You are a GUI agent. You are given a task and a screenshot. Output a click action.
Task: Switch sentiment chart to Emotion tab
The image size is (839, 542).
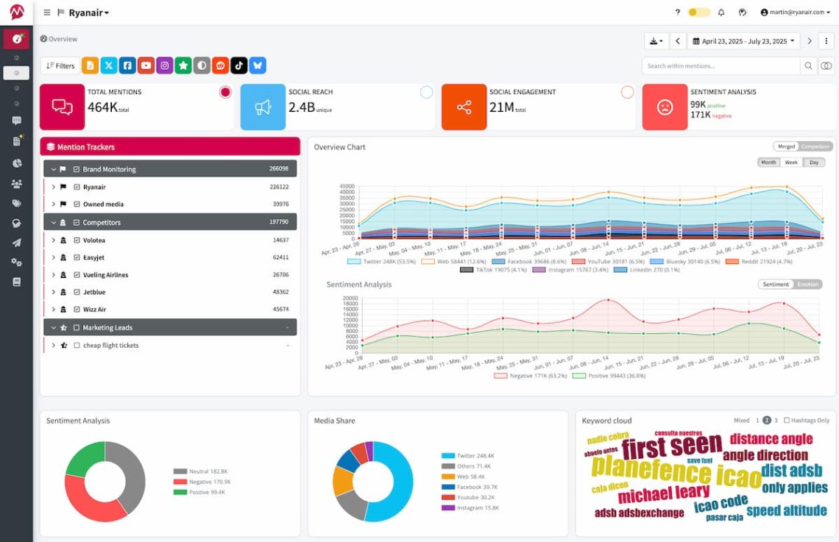click(807, 285)
